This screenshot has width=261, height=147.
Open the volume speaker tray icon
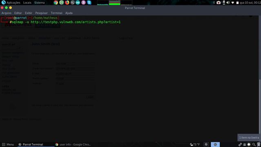pyautogui.click(x=228, y=2)
